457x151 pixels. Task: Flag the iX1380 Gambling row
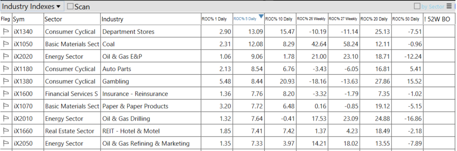coord(6,82)
